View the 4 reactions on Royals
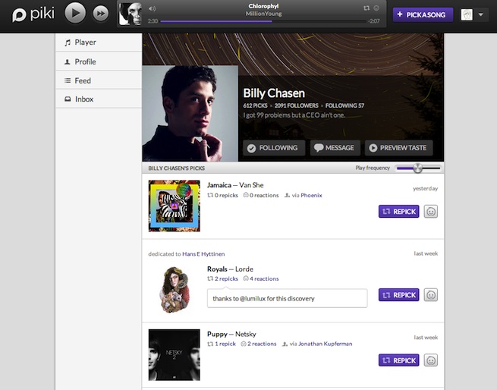Screen dimensions: 497x390 click(x=261, y=278)
